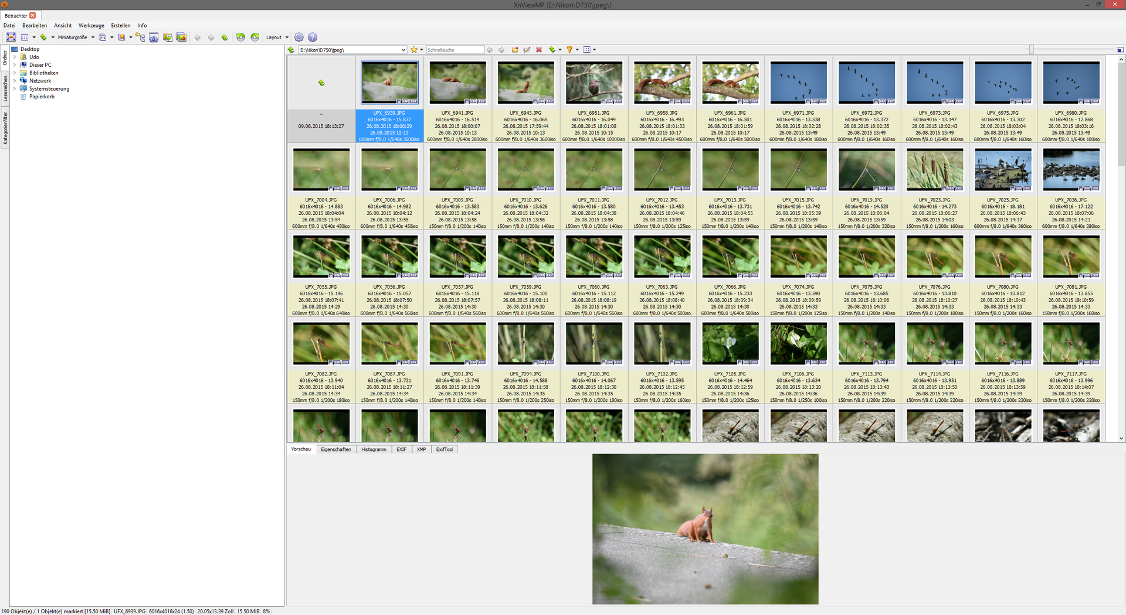1126x615 pixels.
Task: Open the Miniaturgröße dropdown
Action: coord(76,37)
